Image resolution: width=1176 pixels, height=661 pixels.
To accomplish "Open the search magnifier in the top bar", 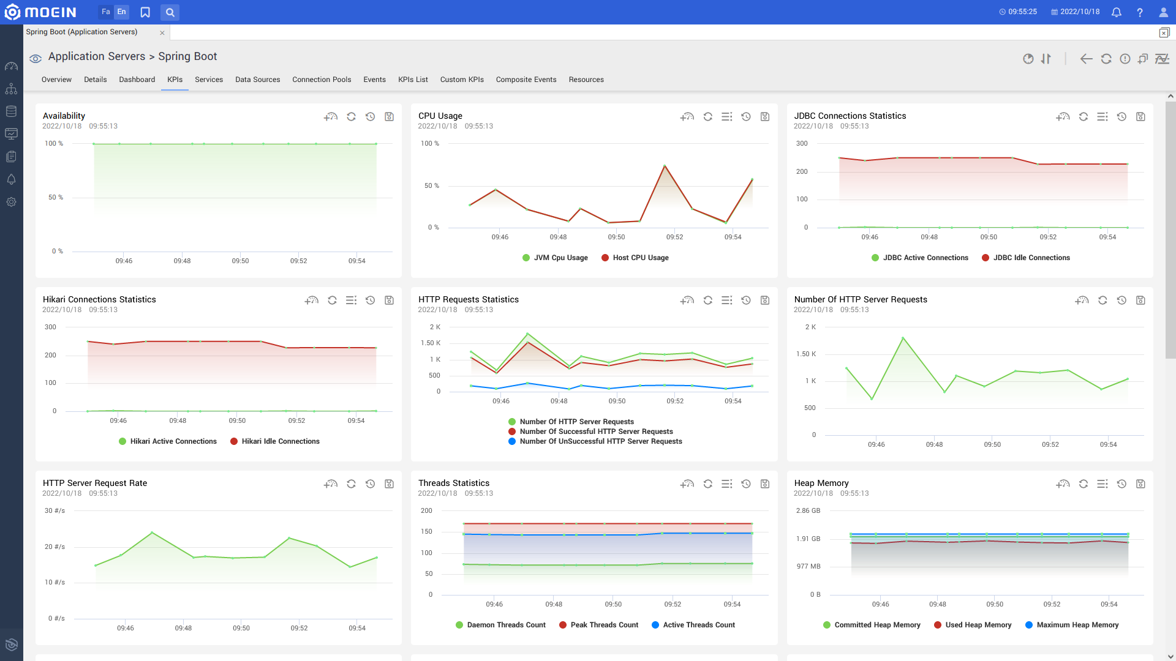I will tap(170, 12).
